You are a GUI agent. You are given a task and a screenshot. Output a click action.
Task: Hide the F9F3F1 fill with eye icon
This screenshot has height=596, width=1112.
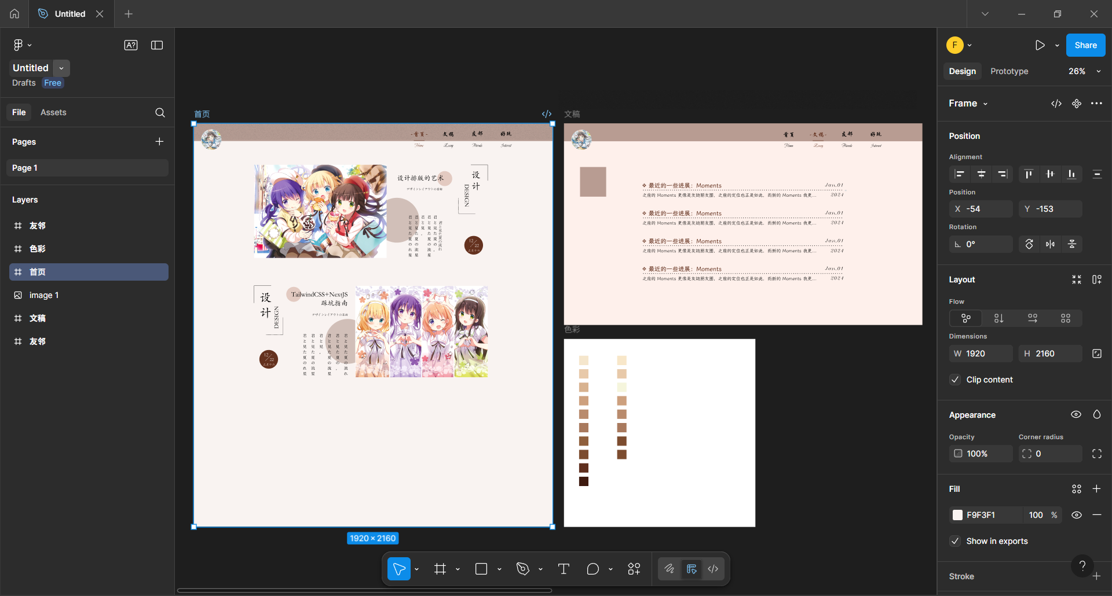pyautogui.click(x=1077, y=515)
